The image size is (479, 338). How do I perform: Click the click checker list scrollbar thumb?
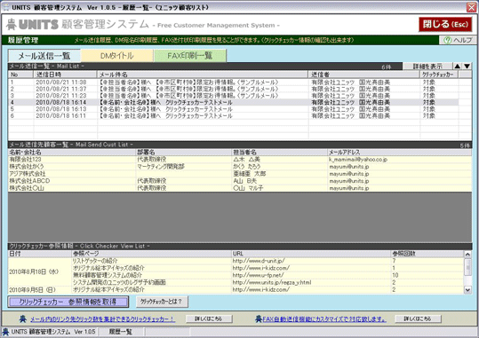coord(467,266)
